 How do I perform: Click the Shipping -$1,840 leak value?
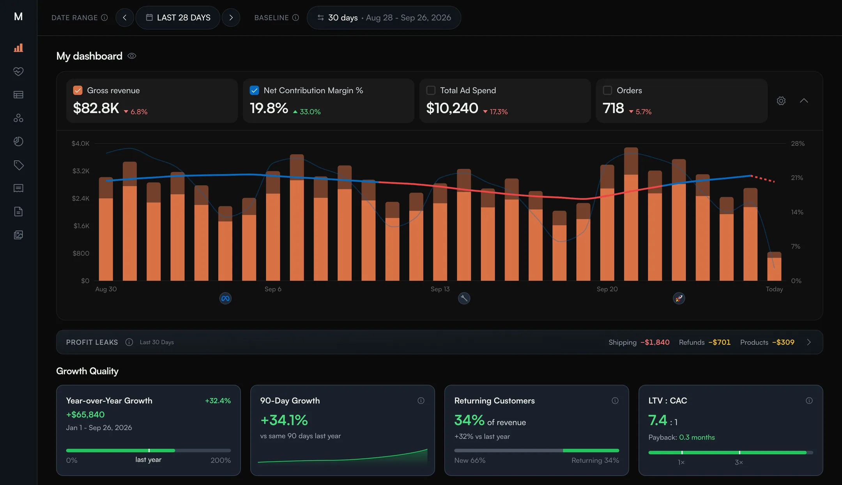click(x=655, y=342)
